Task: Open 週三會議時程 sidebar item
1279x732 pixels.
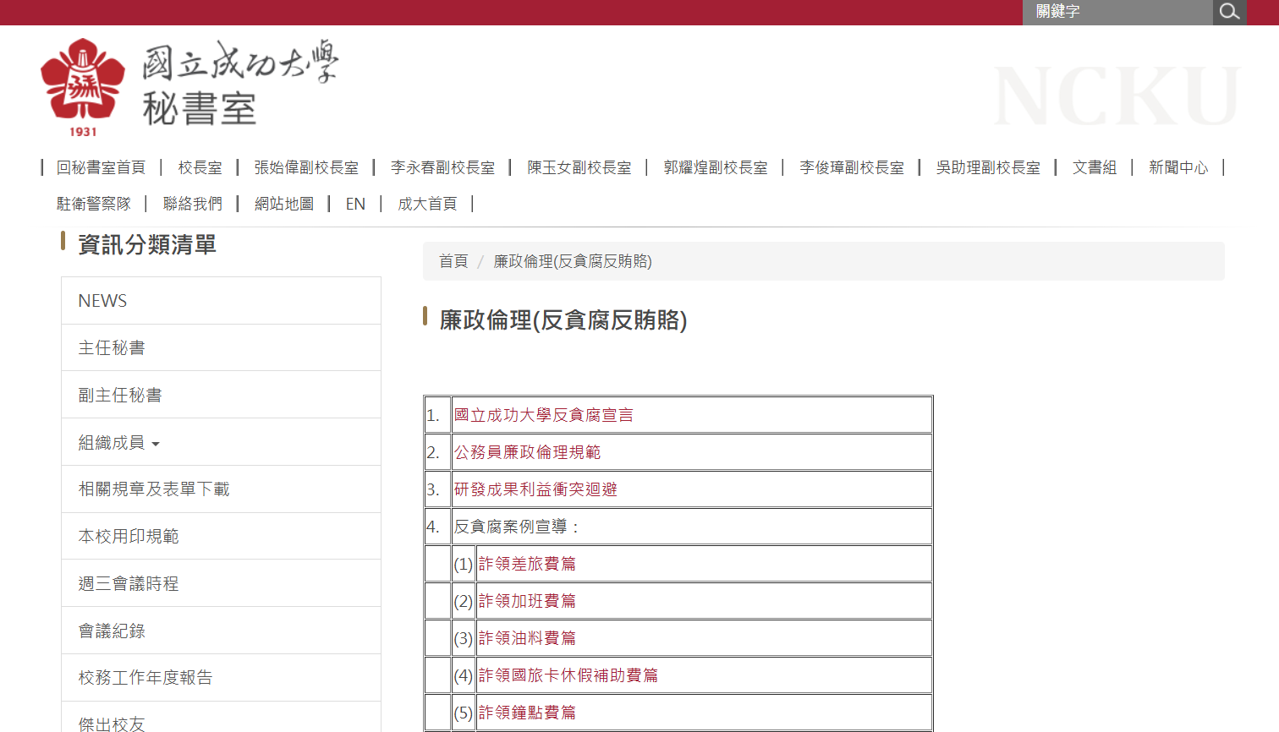Action: (129, 584)
